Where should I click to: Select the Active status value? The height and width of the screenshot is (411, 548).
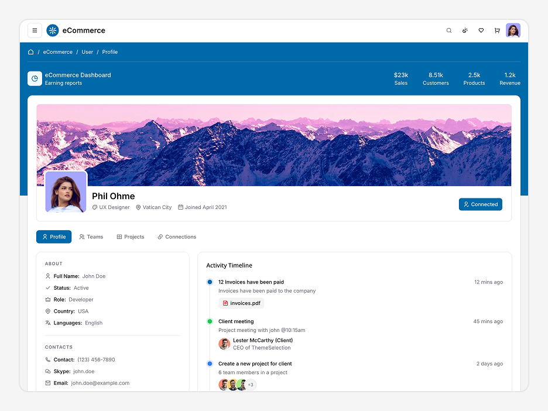(x=81, y=287)
